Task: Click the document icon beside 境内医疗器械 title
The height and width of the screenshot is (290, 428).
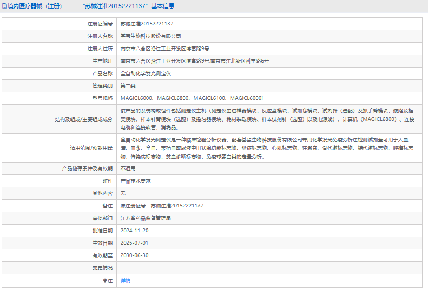Action: pos(4,6)
